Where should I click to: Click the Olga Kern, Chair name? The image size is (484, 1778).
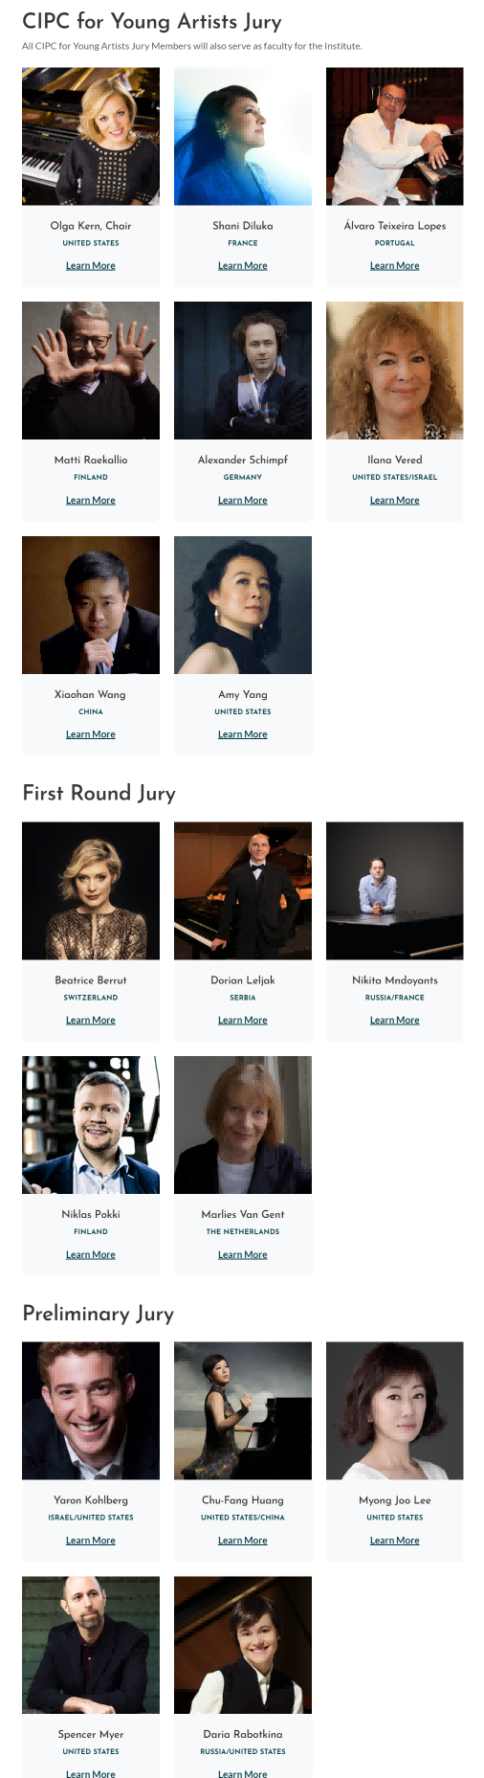click(x=91, y=226)
